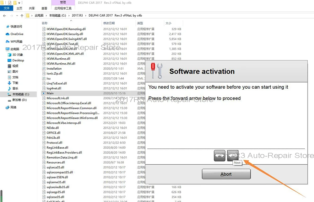
Task: Sort files by 名称 column header
Action: coord(45,23)
